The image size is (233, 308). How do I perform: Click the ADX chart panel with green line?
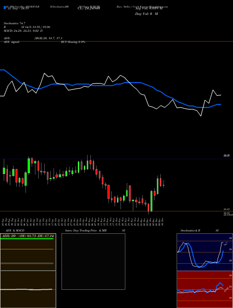click(28, 252)
